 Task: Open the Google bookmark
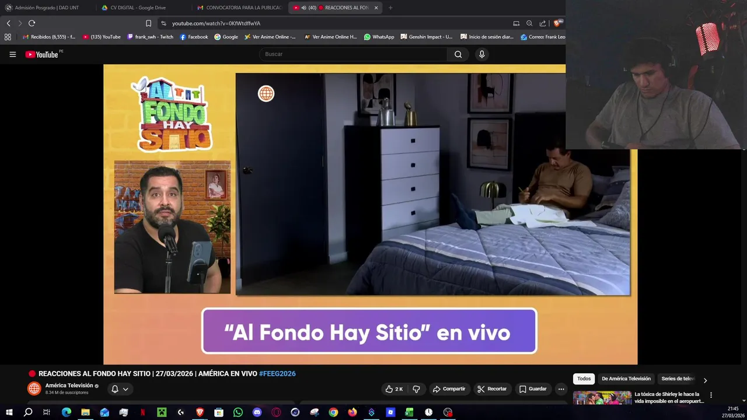point(226,37)
